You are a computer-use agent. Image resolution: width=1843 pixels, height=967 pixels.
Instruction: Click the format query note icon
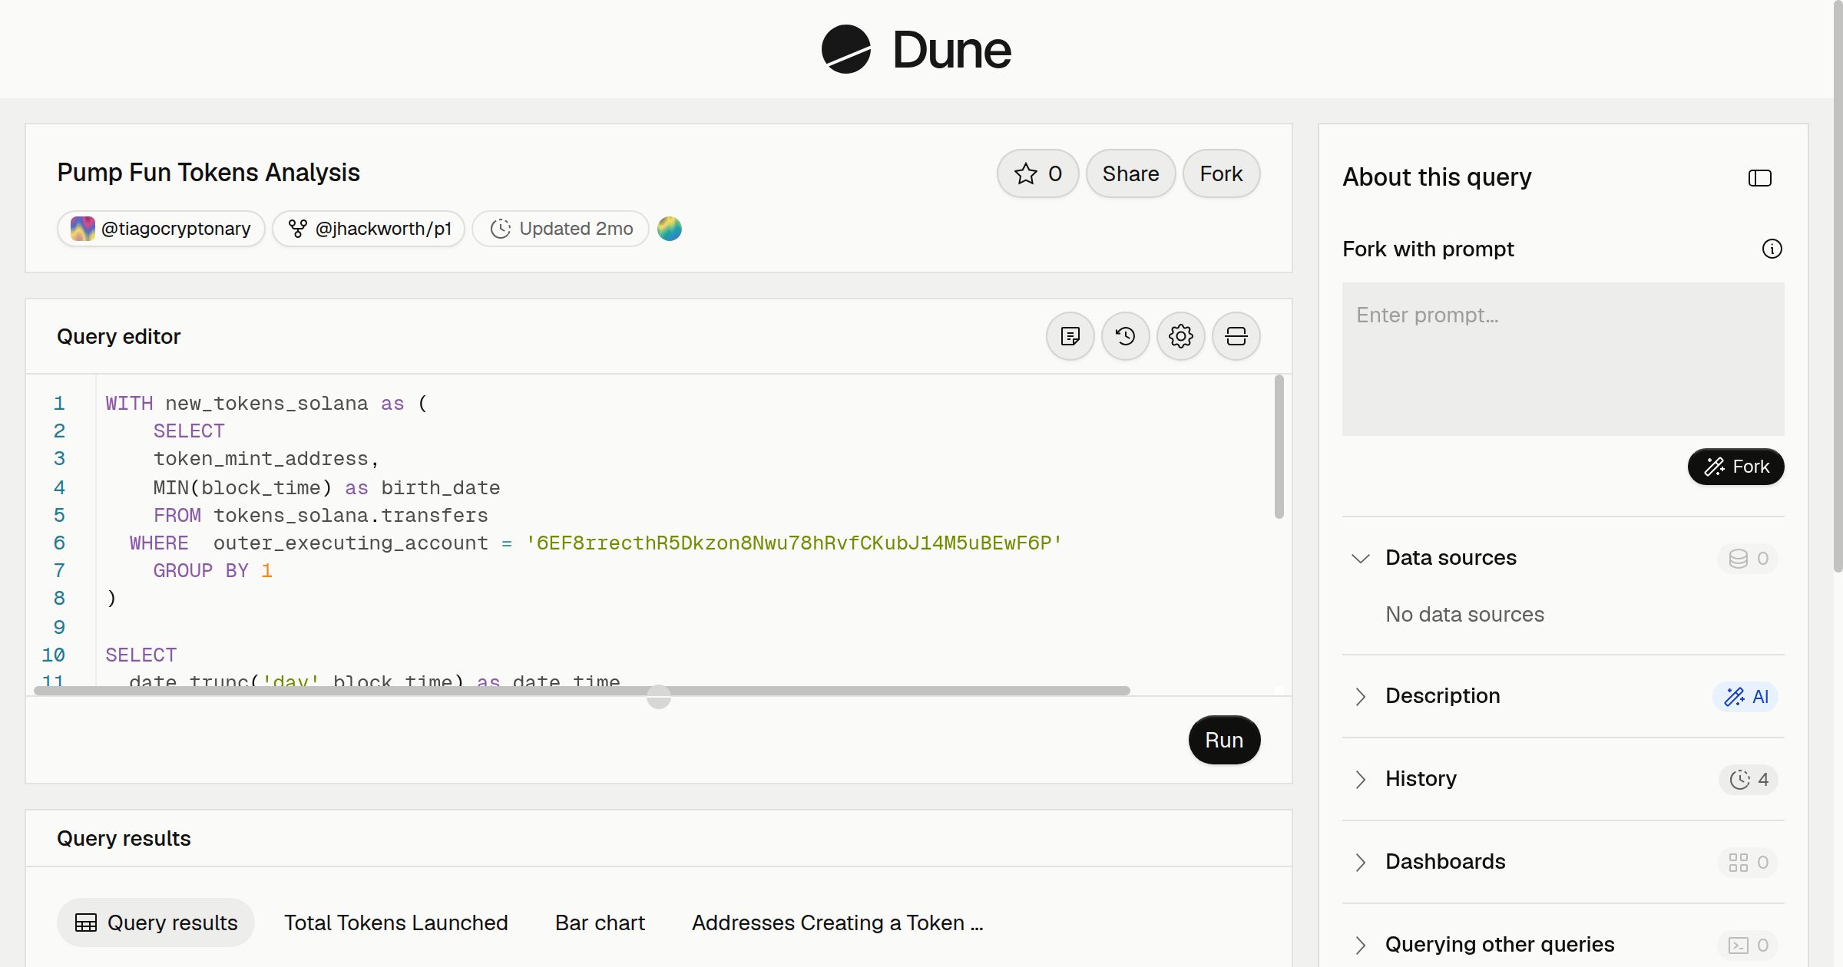(1070, 336)
